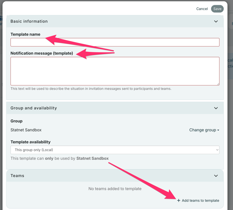The height and width of the screenshot is (210, 233).
Task: Focus the Template name input field
Action: point(115,42)
